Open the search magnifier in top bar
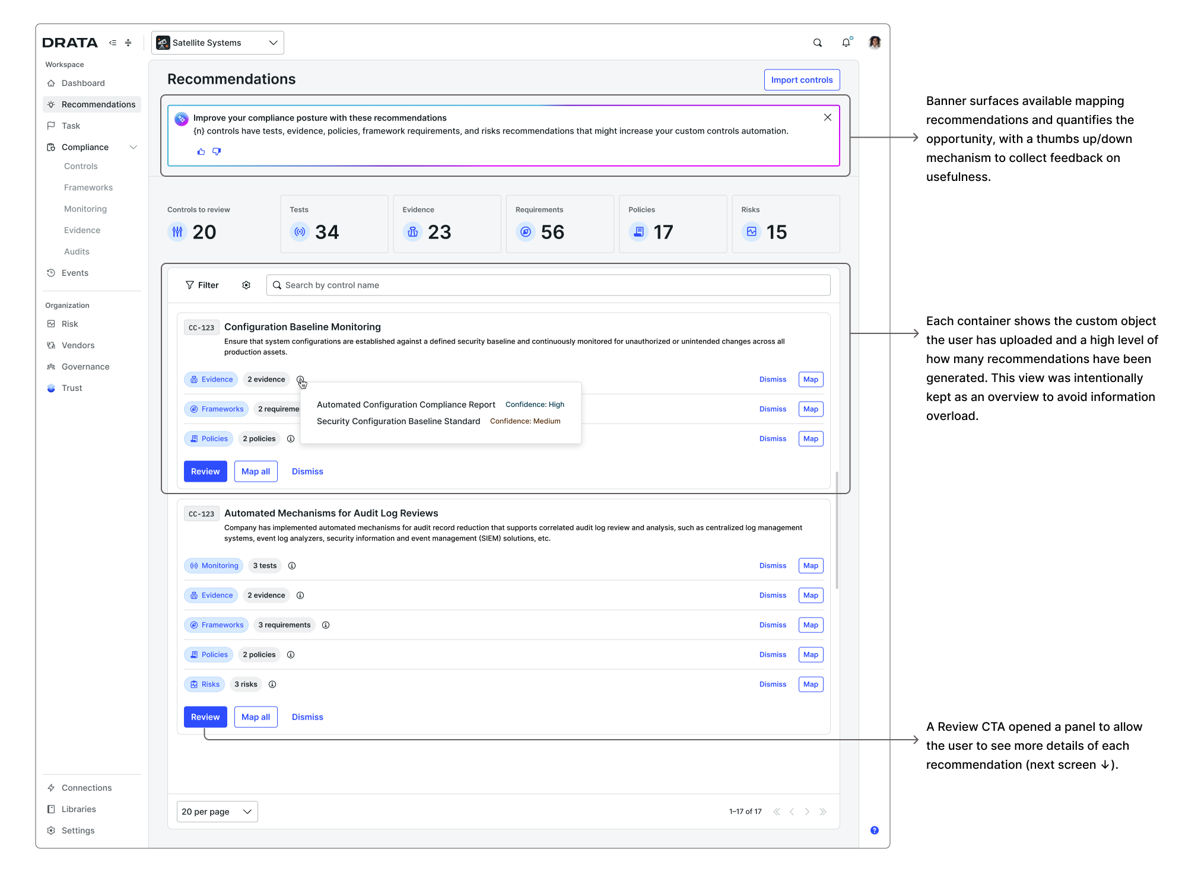The height and width of the screenshot is (872, 1198). [x=818, y=43]
